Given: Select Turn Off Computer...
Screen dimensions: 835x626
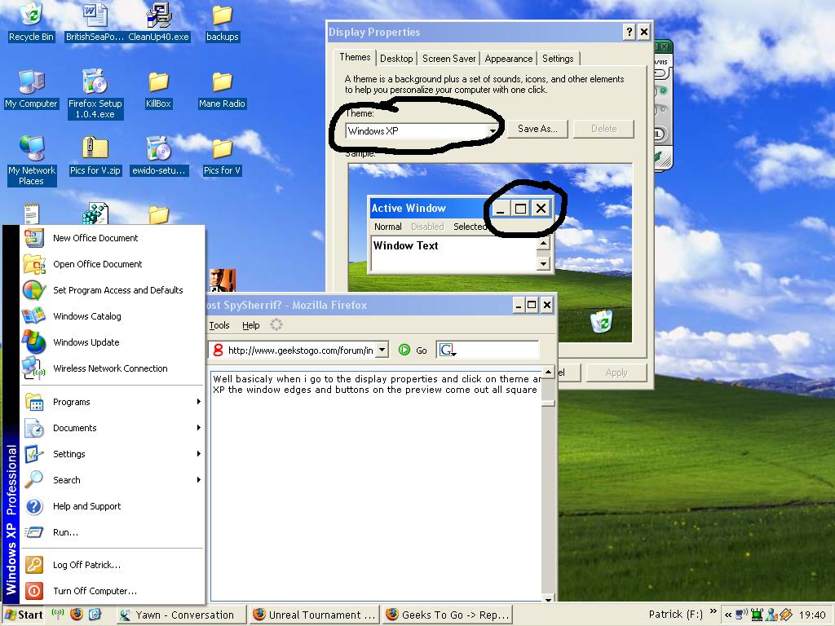Looking at the screenshot, I should tap(113, 591).
